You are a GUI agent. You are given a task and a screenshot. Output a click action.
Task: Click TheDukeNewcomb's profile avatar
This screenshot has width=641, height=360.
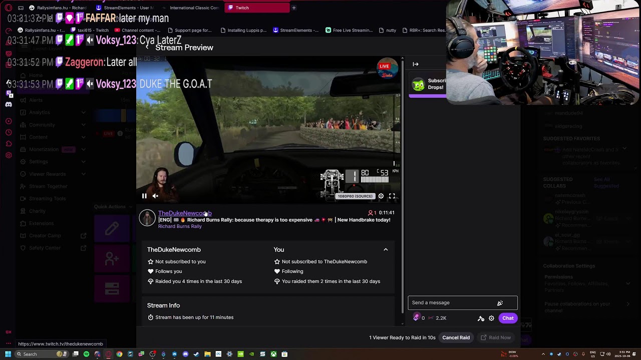[147, 218]
